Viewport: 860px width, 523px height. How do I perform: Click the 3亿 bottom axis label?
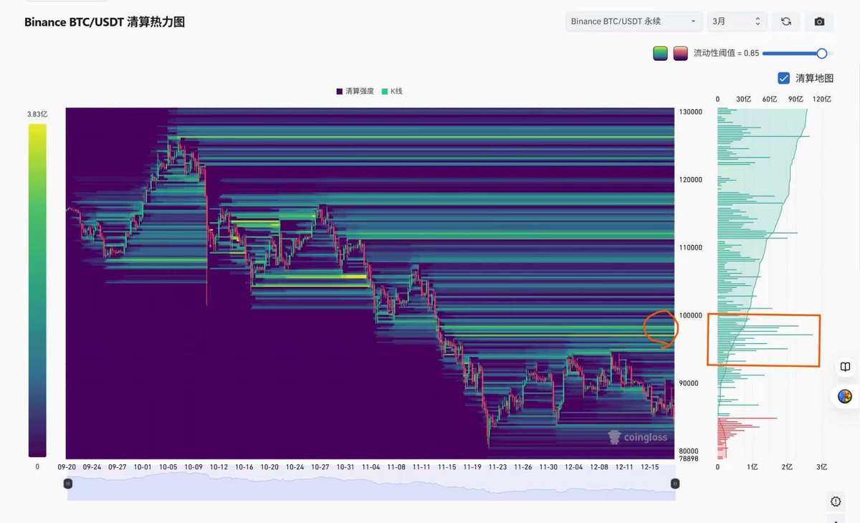click(822, 467)
